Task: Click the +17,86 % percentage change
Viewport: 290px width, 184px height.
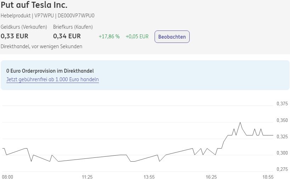Action: coord(109,37)
